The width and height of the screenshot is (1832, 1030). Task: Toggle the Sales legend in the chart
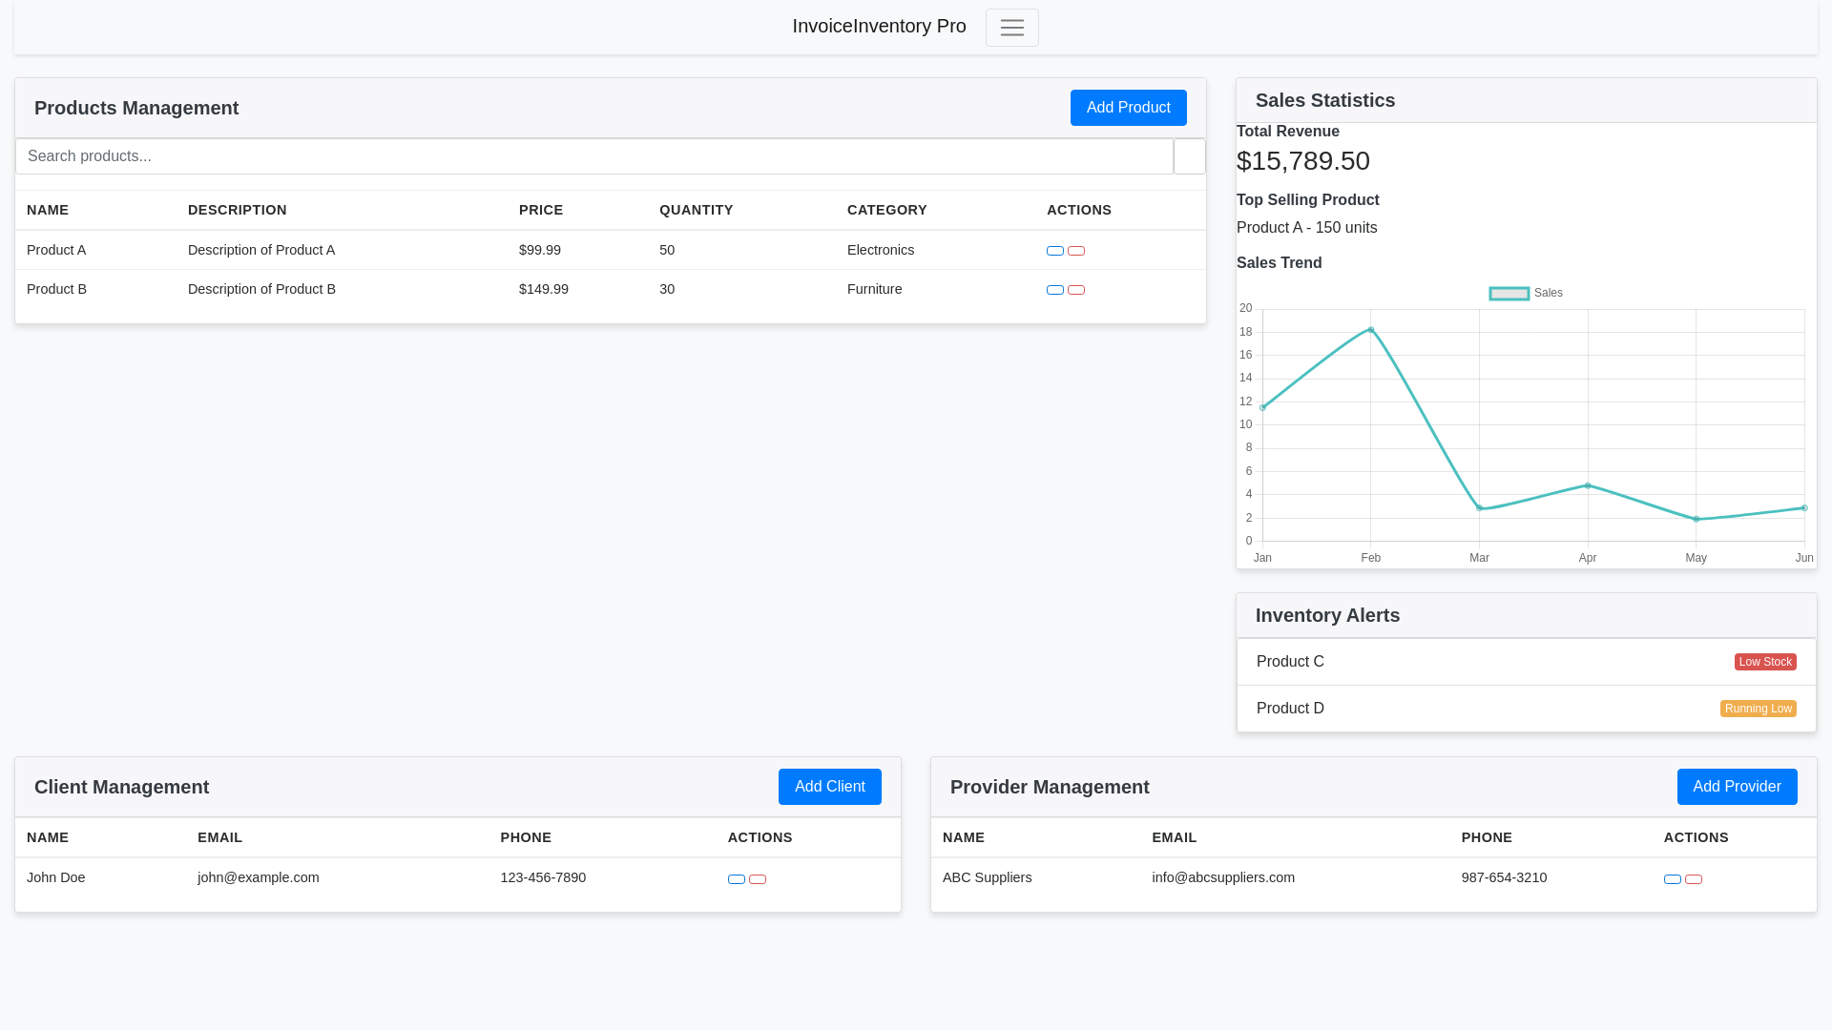(1526, 293)
